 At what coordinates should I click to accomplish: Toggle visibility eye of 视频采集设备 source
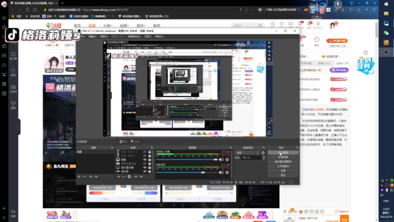click(x=145, y=164)
